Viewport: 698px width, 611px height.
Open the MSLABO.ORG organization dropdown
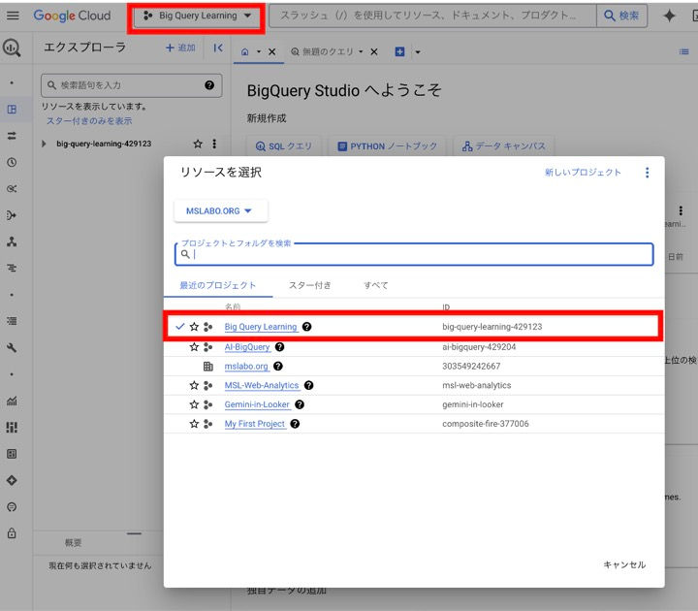point(220,211)
